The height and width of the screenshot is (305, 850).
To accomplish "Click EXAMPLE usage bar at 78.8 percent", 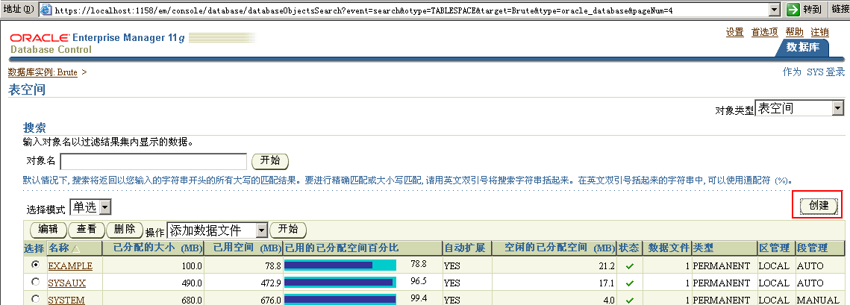I will coord(340,265).
